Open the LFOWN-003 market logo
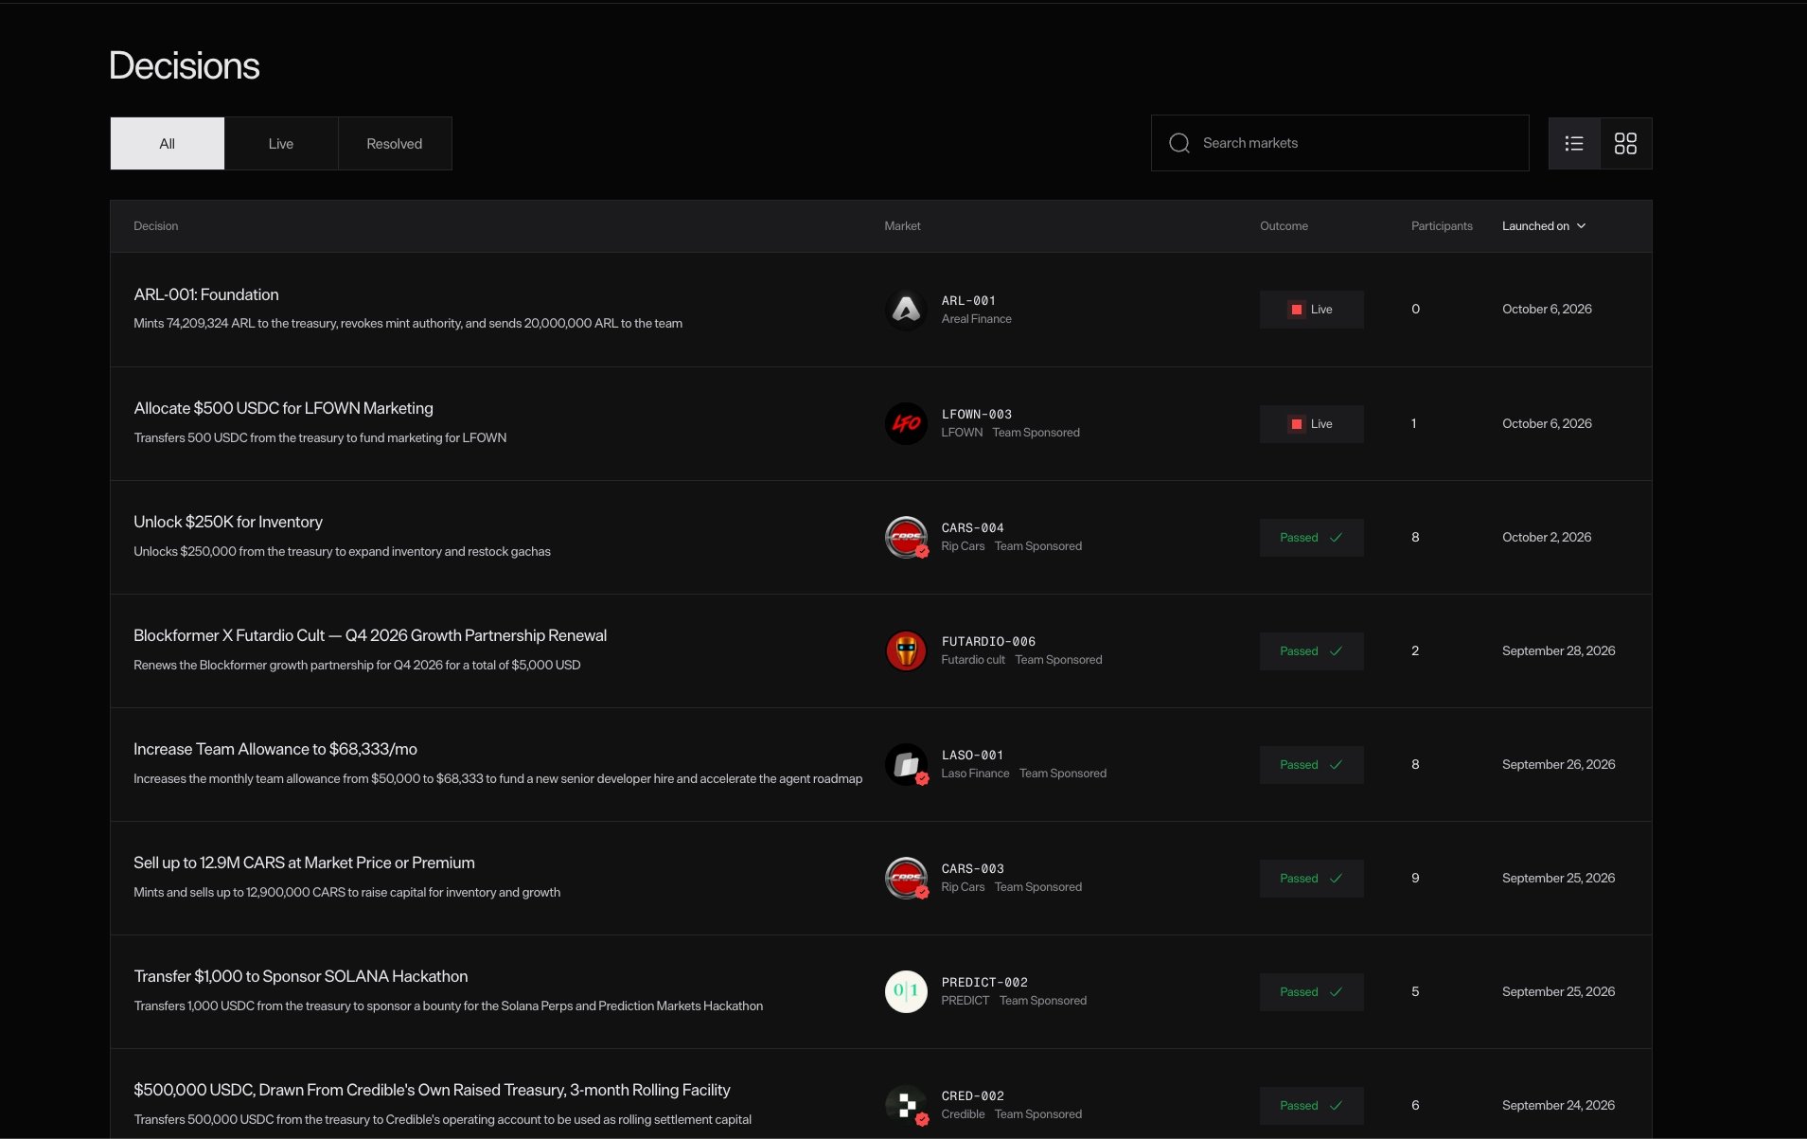Image resolution: width=1807 pixels, height=1139 pixels. pyautogui.click(x=906, y=423)
